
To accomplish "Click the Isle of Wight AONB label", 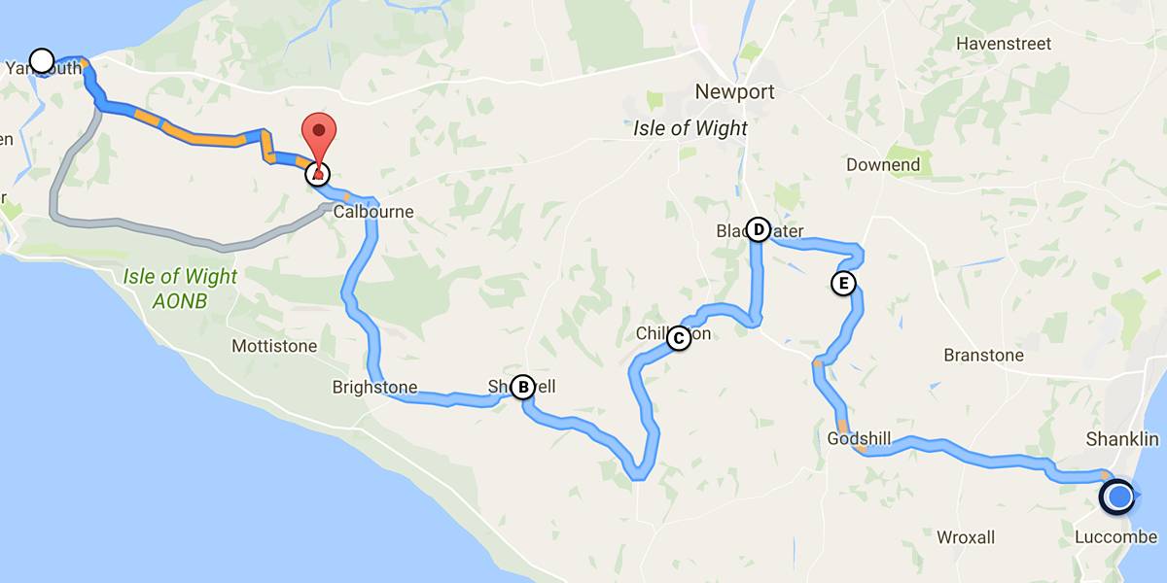I will 180,289.
